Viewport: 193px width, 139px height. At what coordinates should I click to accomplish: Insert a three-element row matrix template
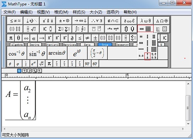coord(141,43)
